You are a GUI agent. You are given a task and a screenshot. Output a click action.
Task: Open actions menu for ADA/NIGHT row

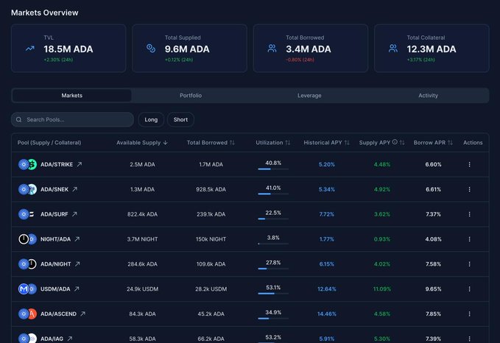(x=469, y=264)
